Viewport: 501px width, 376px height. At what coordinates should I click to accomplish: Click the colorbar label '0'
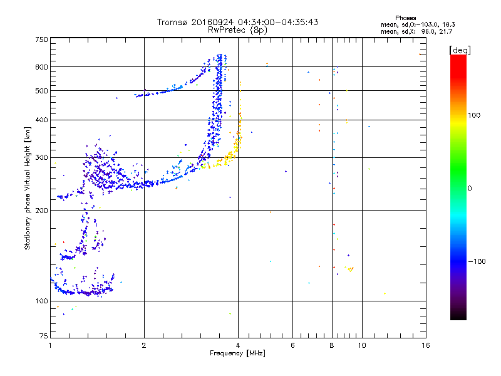click(470, 189)
